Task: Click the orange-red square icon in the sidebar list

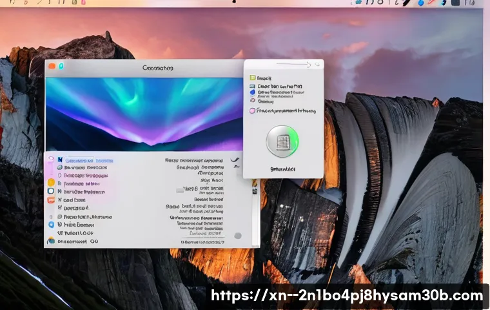Action: (51, 200)
